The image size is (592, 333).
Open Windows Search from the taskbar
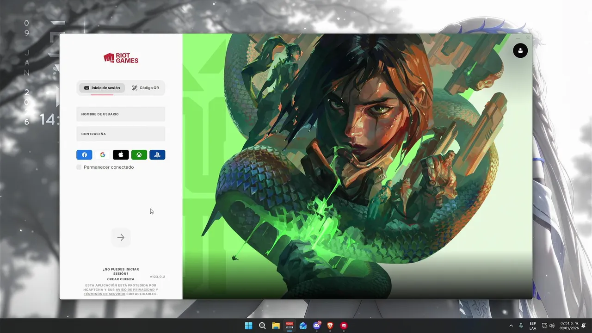(x=262, y=326)
